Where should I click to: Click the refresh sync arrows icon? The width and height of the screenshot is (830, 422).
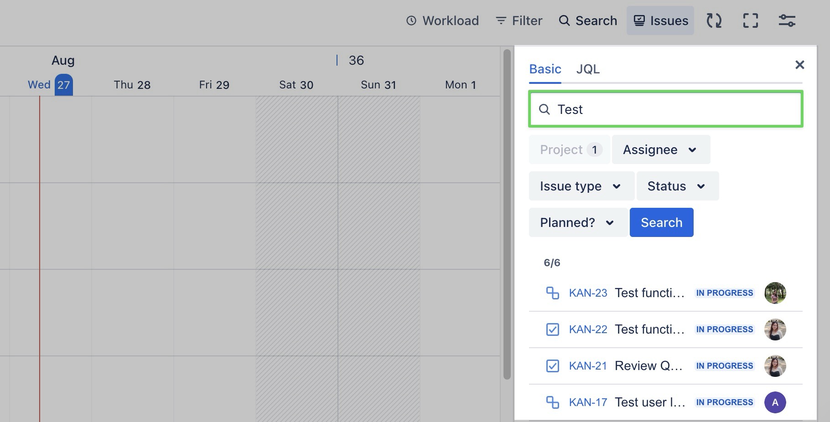pos(714,21)
